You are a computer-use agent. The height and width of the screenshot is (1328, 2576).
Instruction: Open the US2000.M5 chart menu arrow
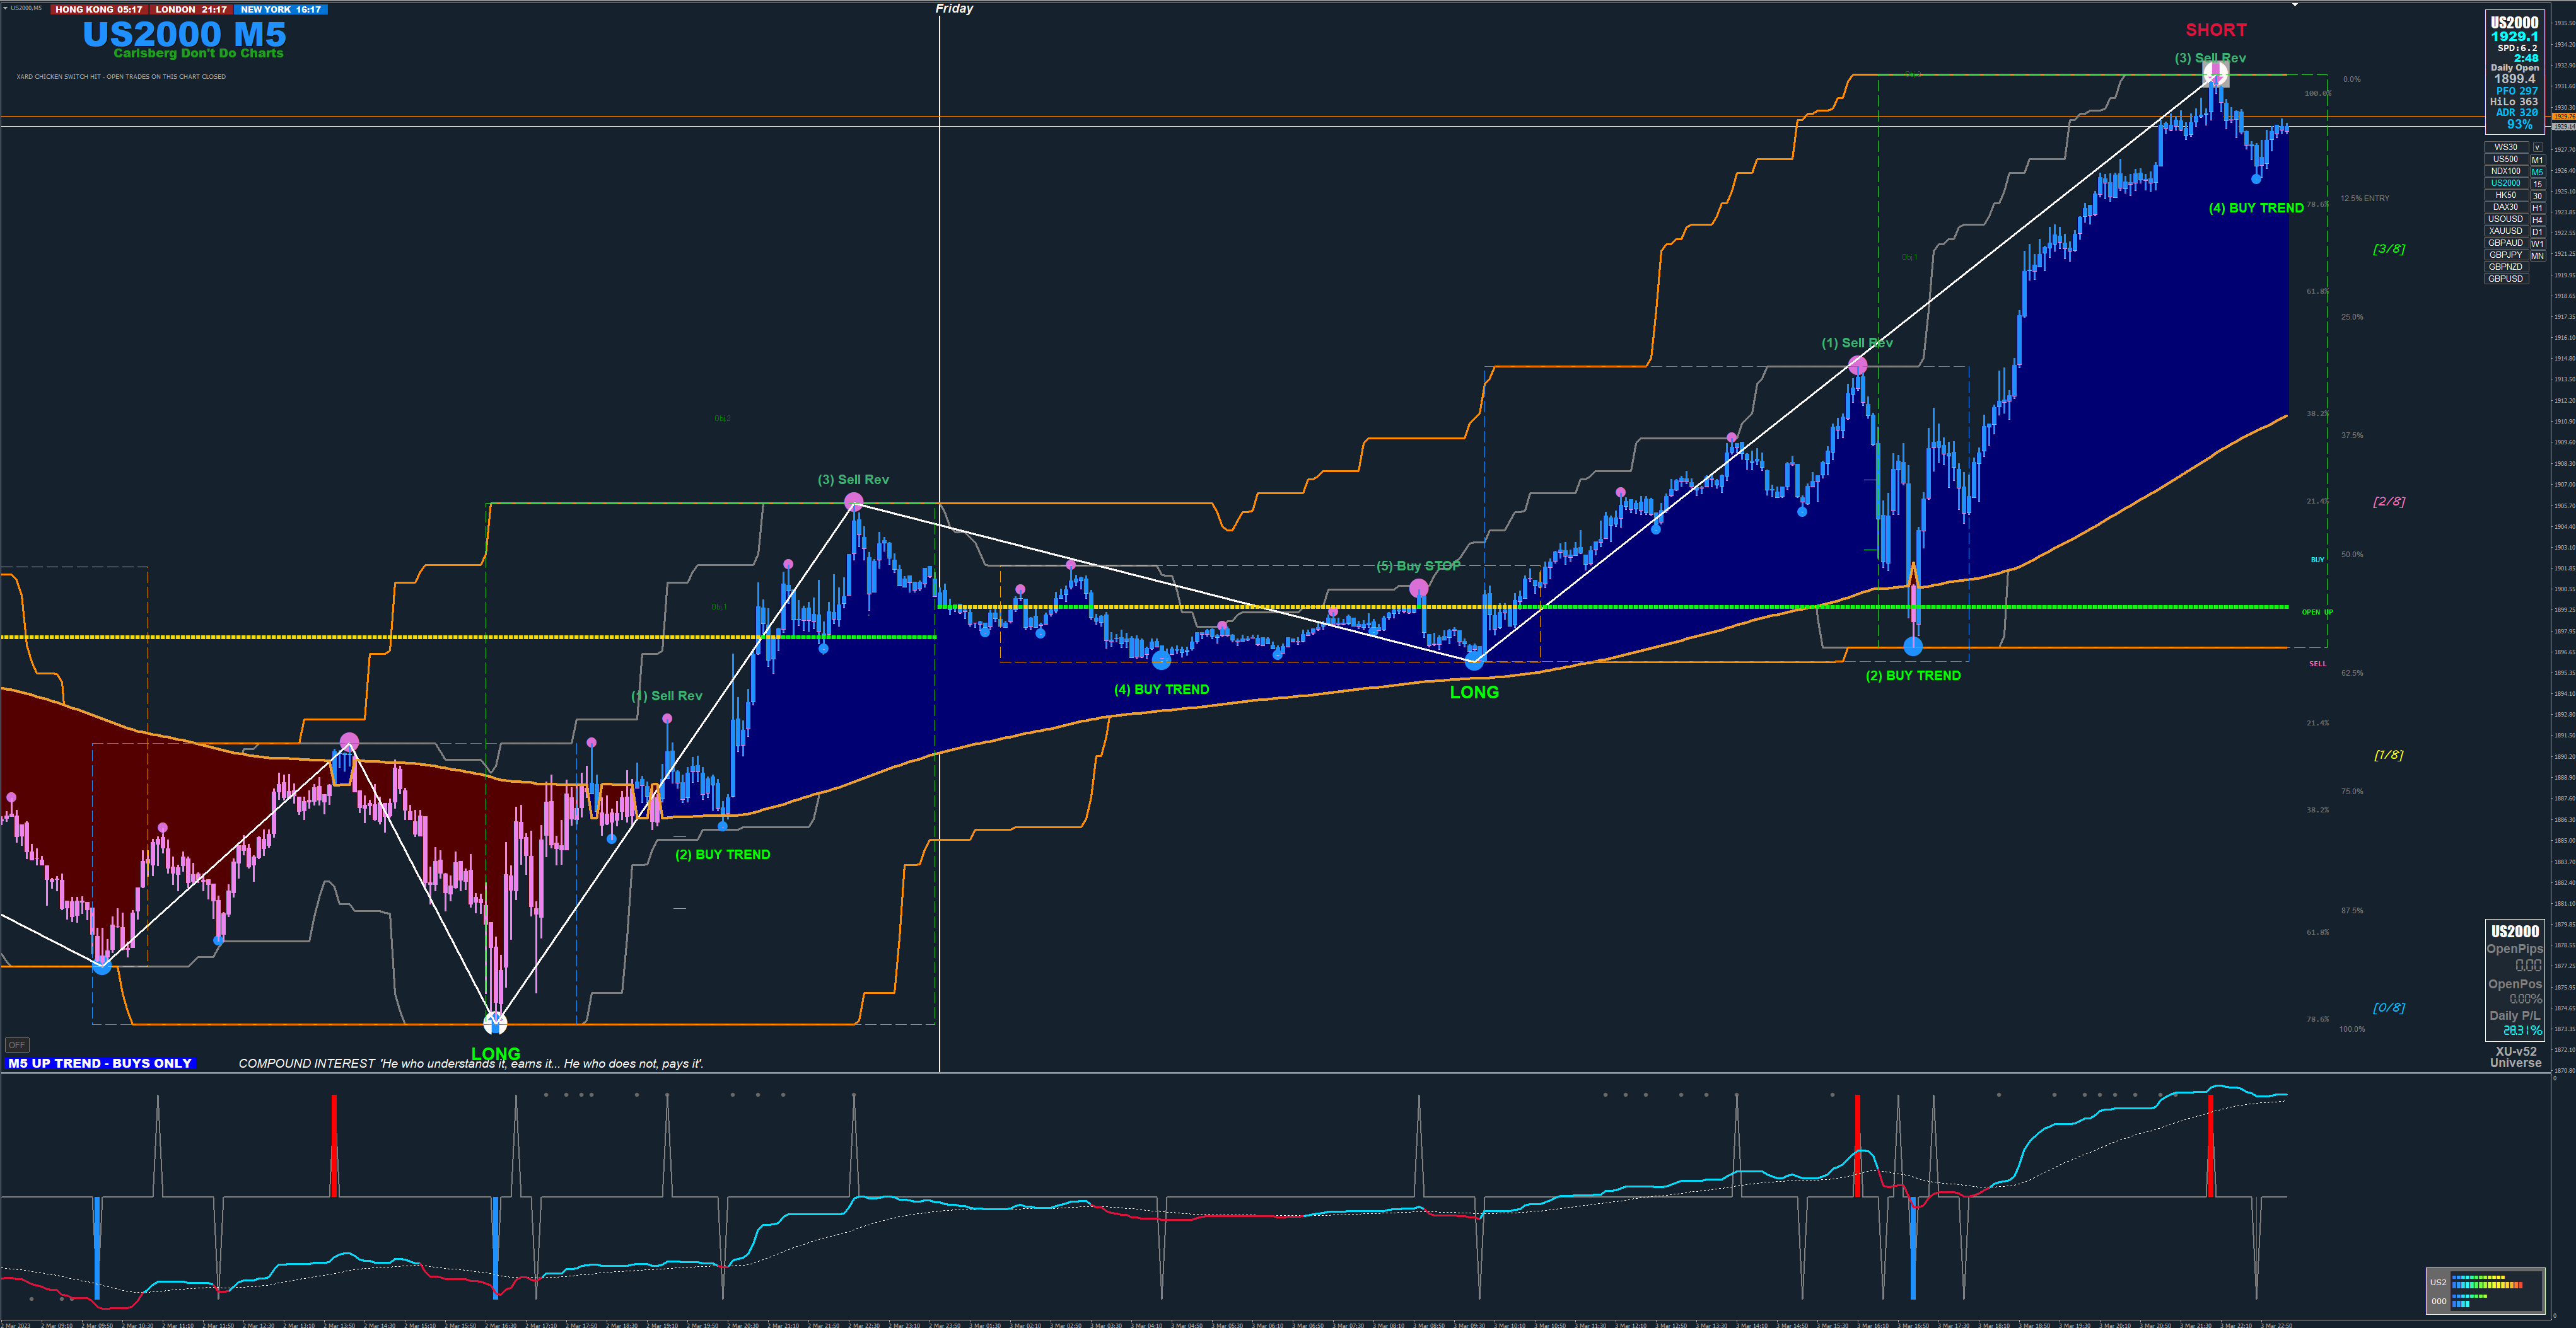tap(5, 8)
